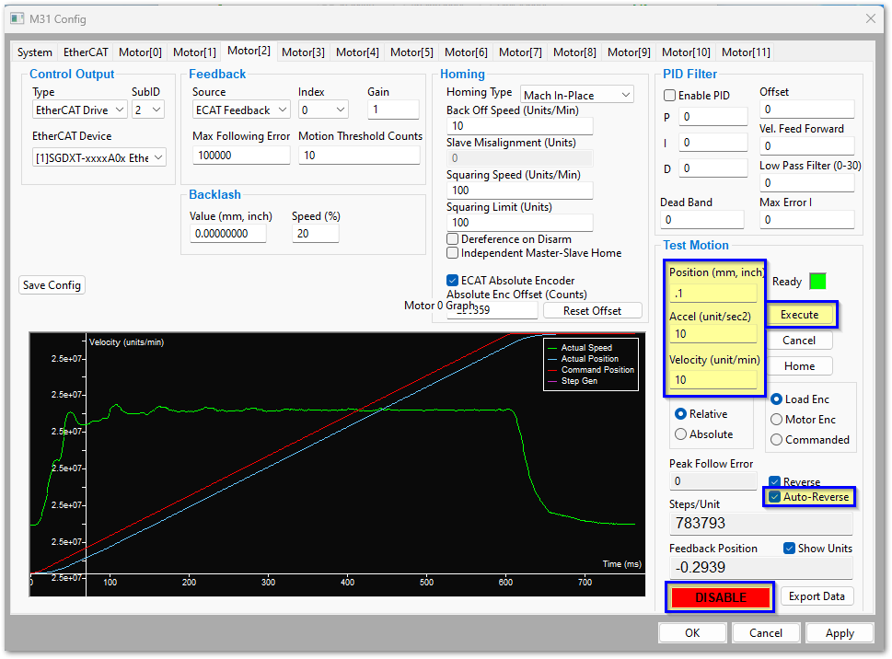Click the Vel. Feed Forward field
This screenshot has width=892, height=659.
[806, 146]
